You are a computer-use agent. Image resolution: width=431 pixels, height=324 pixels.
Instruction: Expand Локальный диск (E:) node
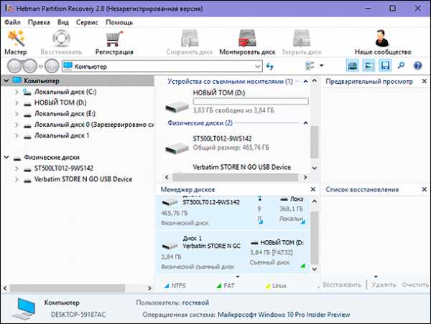[17, 113]
